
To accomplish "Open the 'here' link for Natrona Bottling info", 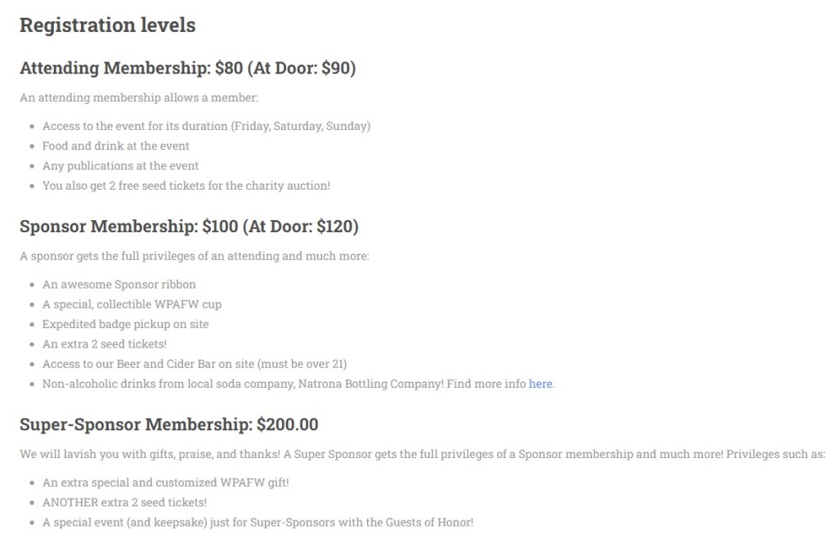I will click(x=540, y=384).
